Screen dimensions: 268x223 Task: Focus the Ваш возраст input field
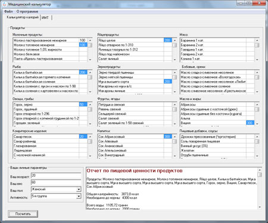pyautogui.click(x=56, y=175)
